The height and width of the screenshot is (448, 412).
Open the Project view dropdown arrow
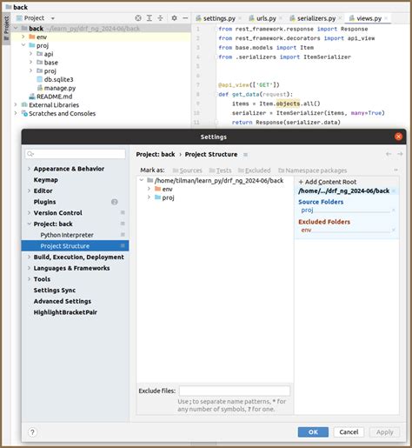pyautogui.click(x=53, y=18)
